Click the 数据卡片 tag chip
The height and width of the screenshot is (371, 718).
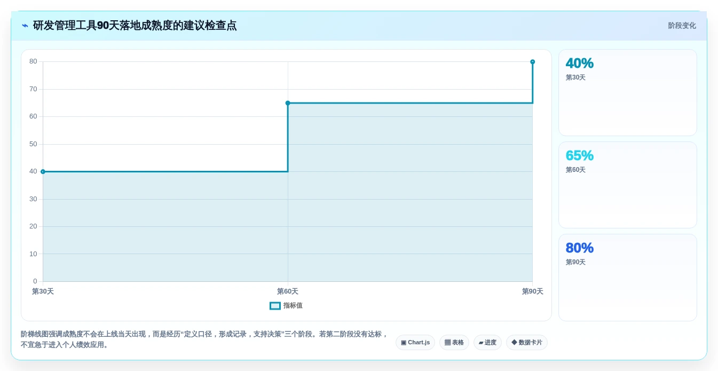click(527, 342)
